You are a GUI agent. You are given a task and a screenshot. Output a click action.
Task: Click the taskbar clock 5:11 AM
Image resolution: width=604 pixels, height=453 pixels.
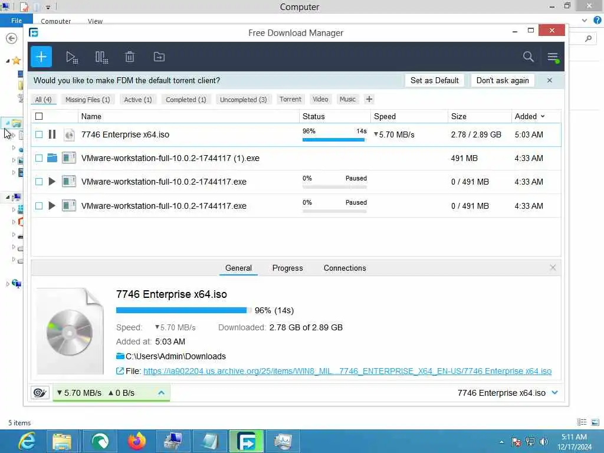(574, 437)
